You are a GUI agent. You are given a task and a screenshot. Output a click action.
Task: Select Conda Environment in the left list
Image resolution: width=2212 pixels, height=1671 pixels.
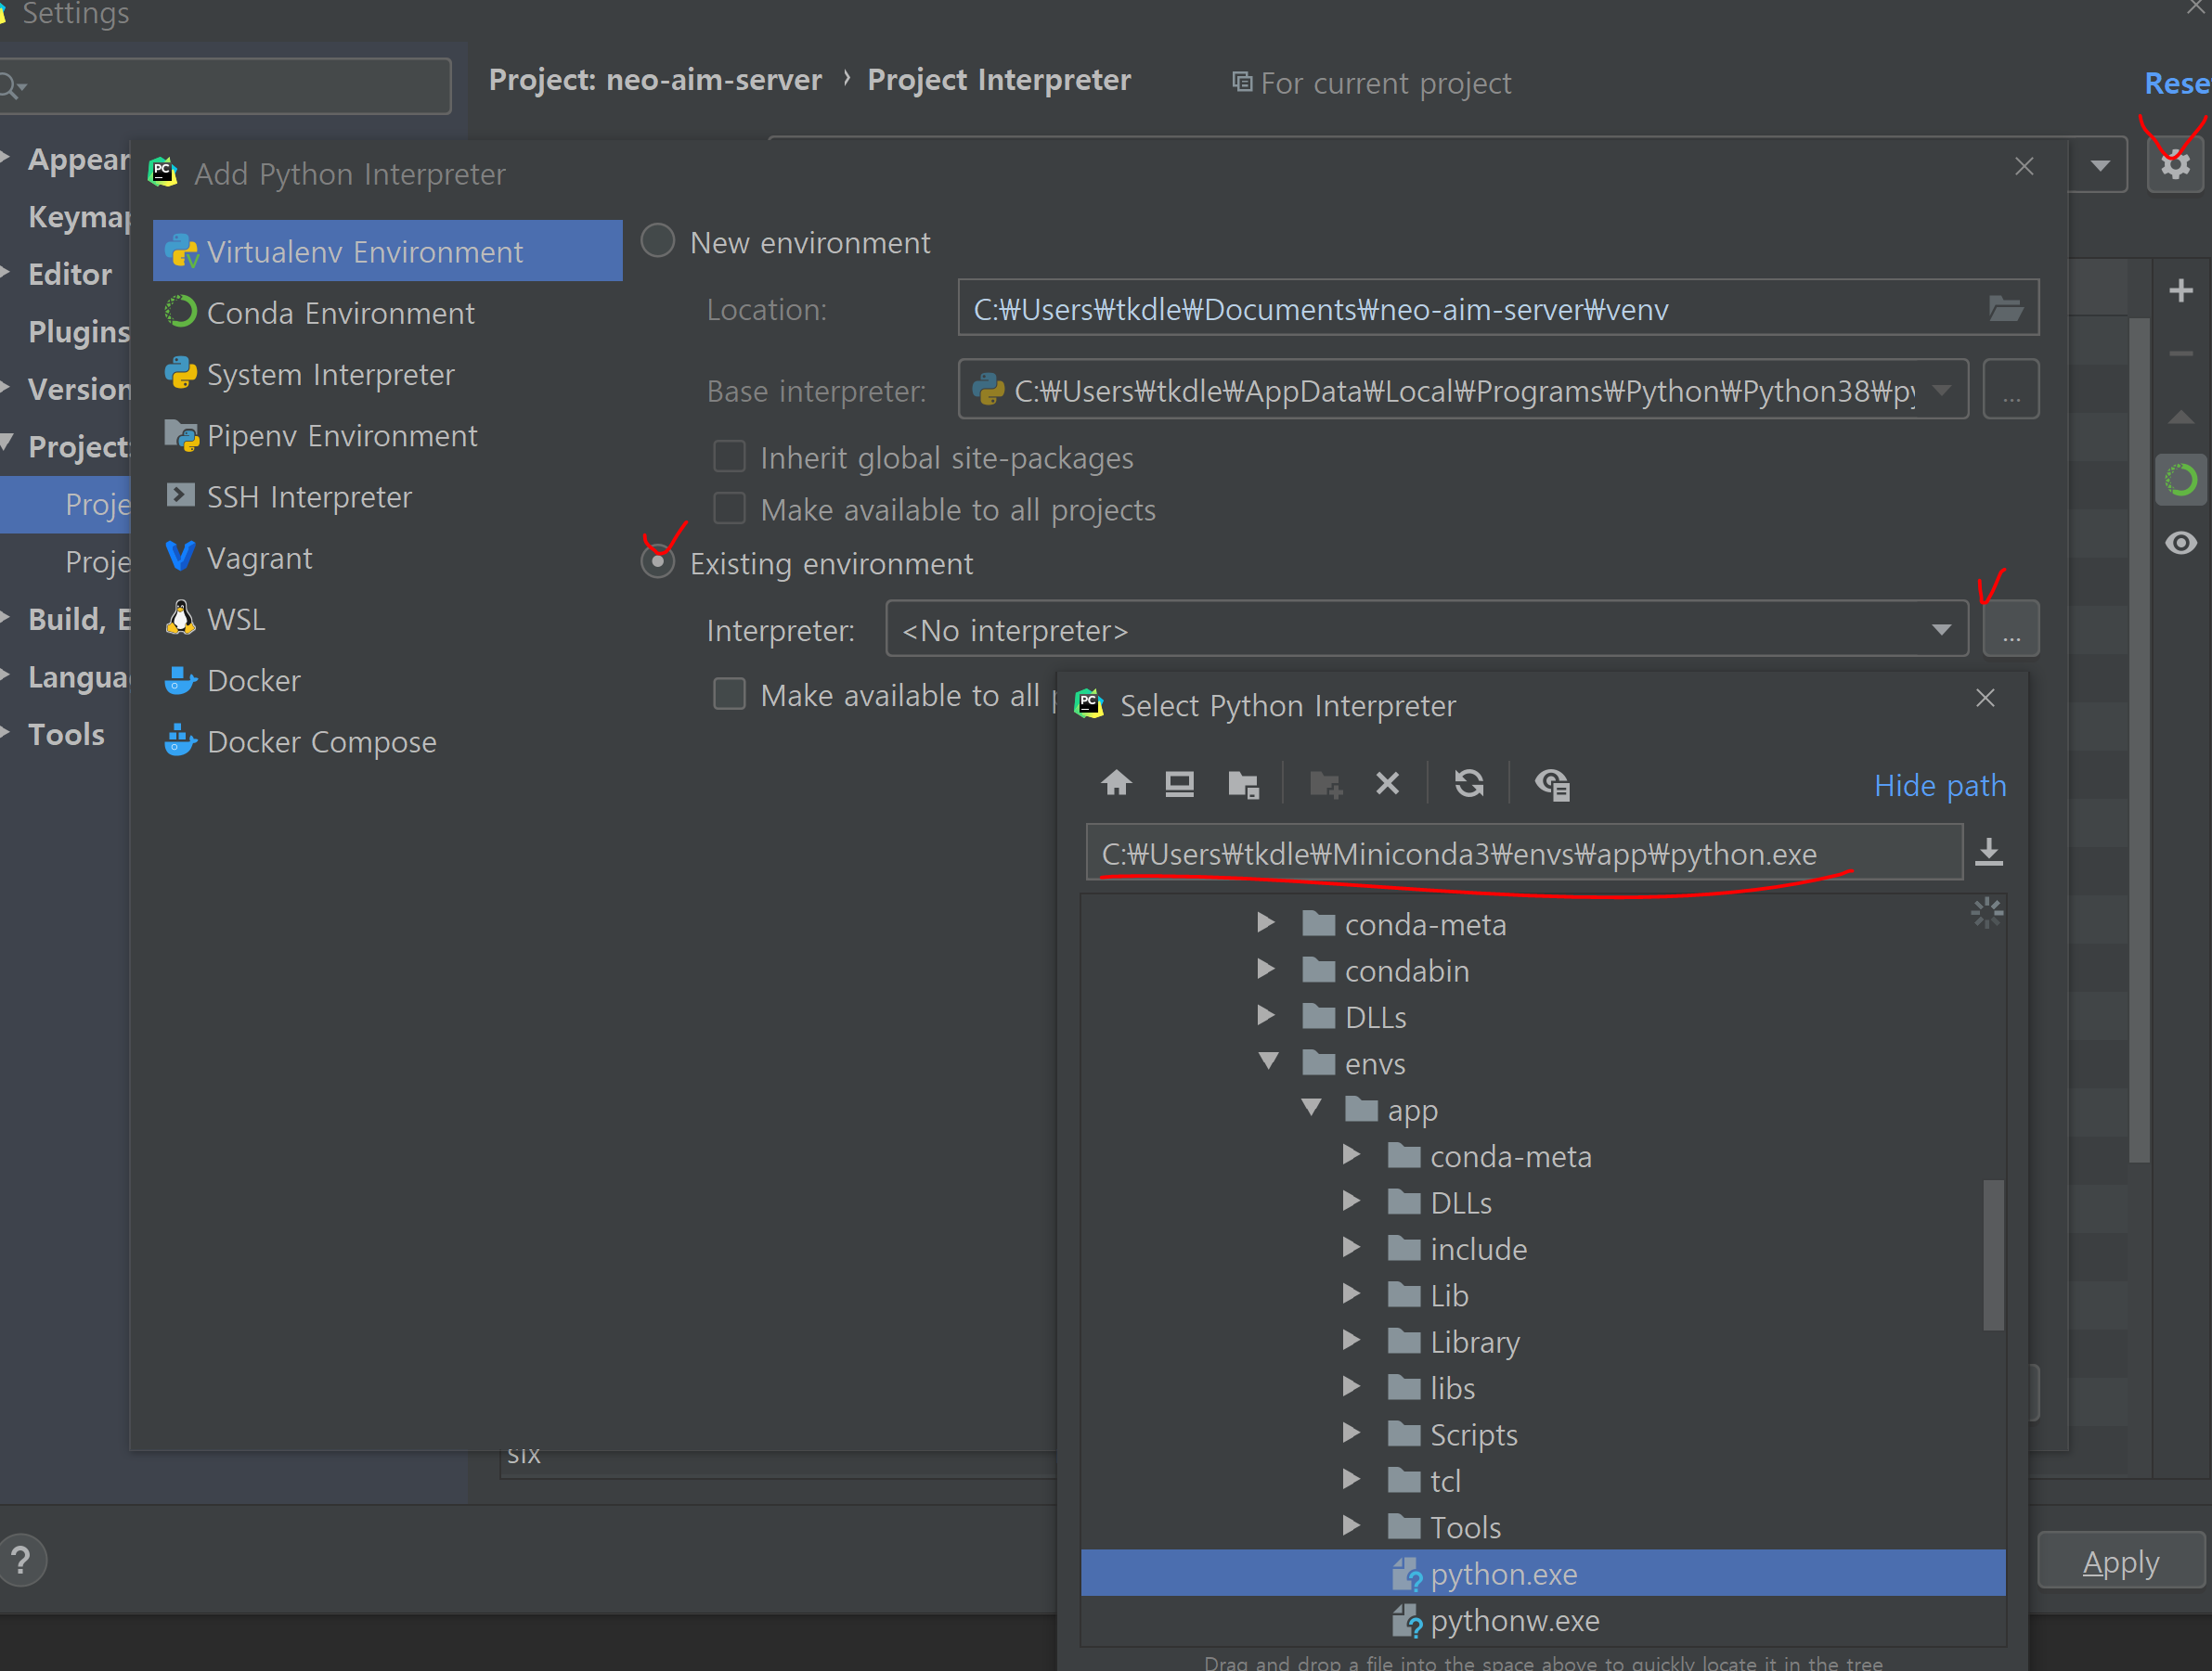click(x=340, y=313)
